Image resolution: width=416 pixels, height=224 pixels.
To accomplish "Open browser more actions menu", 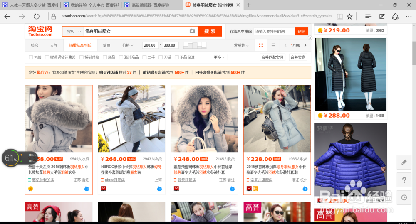I will point(409,17).
